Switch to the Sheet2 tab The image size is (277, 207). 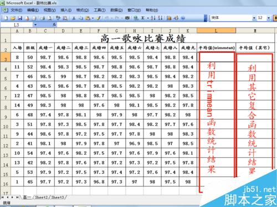click(x=42, y=197)
